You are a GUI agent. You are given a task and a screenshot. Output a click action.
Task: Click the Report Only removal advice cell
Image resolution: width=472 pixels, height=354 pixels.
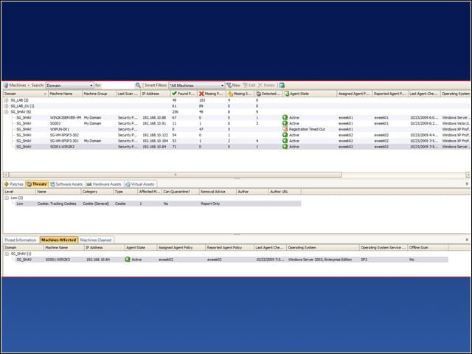coord(210,204)
